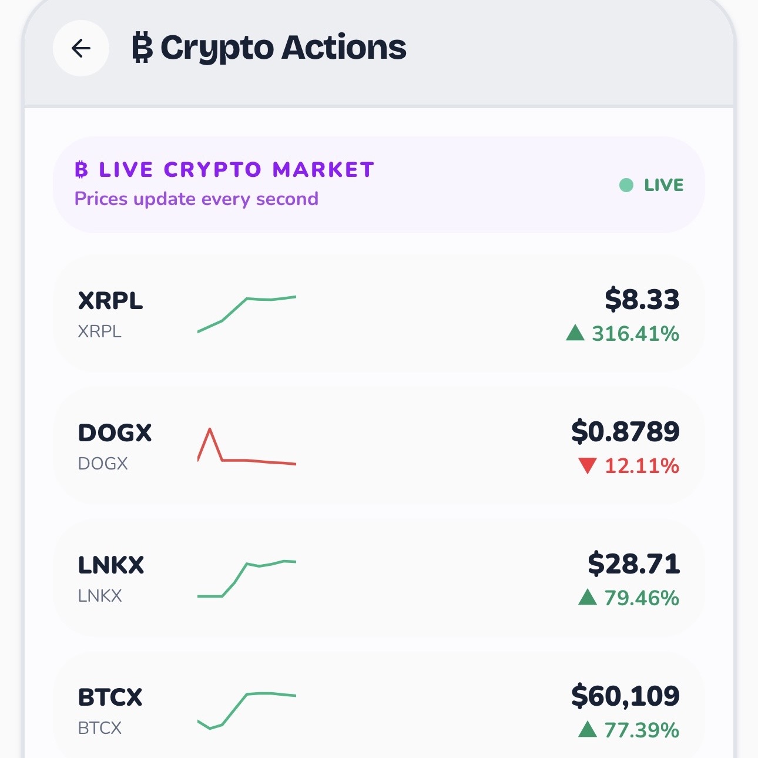Click the Crypto Actions page title

pyautogui.click(x=283, y=48)
